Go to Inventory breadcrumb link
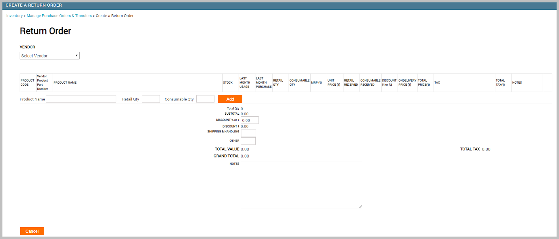Screen dimensions: 559x239 click(14, 16)
